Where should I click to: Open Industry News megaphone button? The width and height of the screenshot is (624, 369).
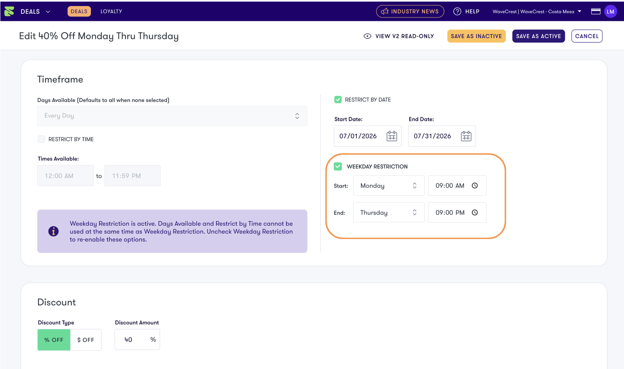(410, 11)
